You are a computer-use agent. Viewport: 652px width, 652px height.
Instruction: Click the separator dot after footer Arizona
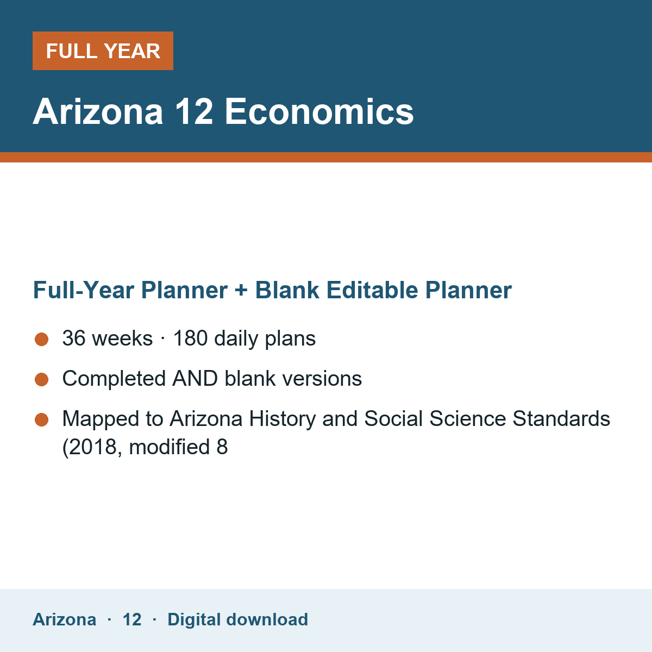pyautogui.click(x=109, y=619)
